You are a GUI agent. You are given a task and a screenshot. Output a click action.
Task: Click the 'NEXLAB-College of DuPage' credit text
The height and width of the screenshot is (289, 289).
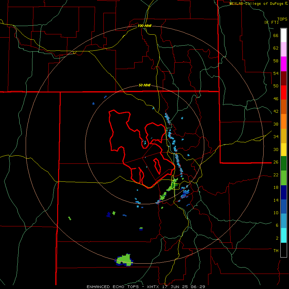click(257, 4)
